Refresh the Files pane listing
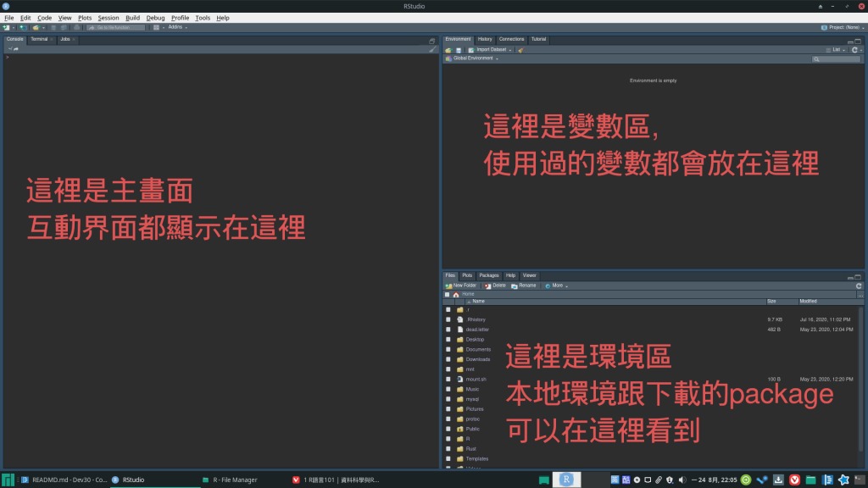Viewport: 868px width, 488px height. coord(859,286)
